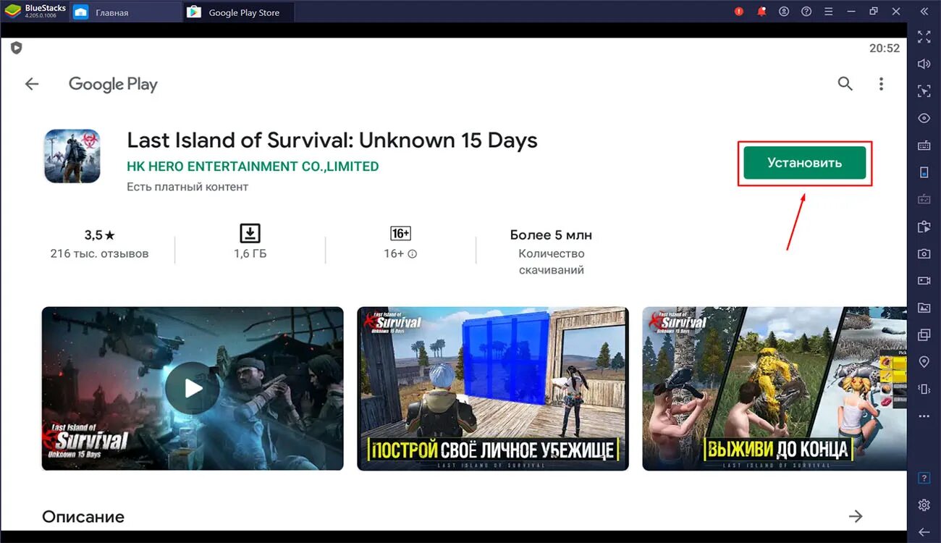Open the BlueStacks account icon
Image resolution: width=941 pixels, height=543 pixels.
(784, 12)
